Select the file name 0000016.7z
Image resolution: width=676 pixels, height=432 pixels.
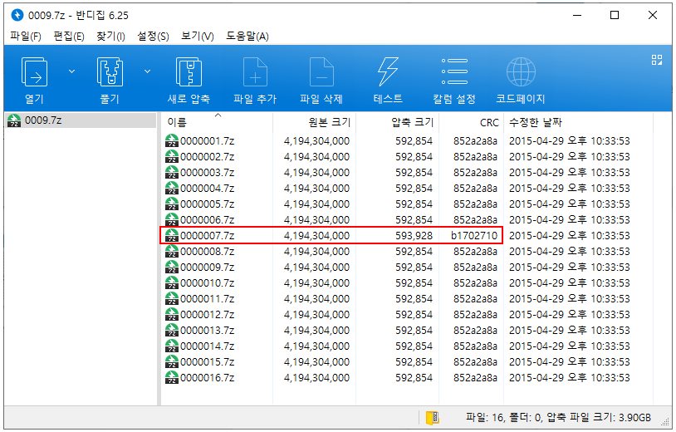[208, 378]
